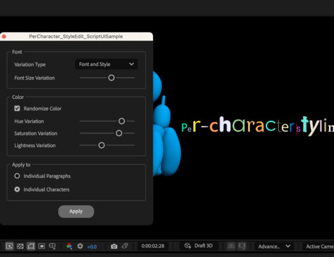Click the colorful per-character styling text in viewer

pyautogui.click(x=258, y=127)
